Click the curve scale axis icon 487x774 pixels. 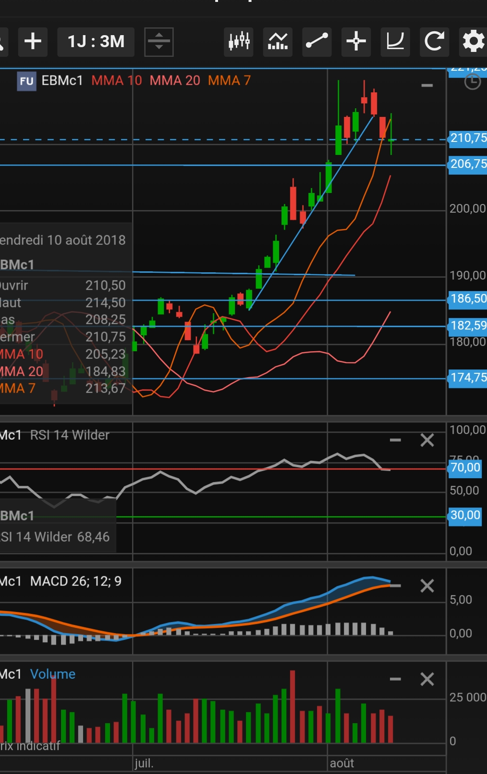tap(395, 42)
